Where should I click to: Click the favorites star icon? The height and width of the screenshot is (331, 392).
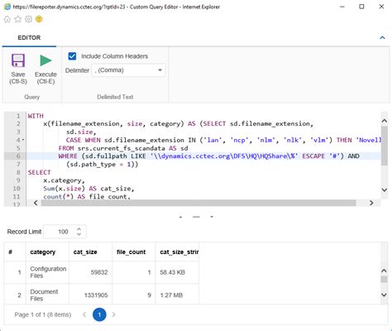click(18, 19)
